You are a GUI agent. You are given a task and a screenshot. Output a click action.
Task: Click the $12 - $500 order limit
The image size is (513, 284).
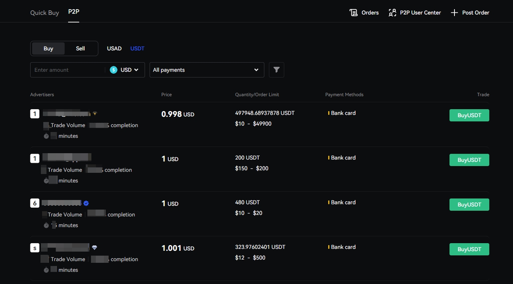click(x=250, y=258)
